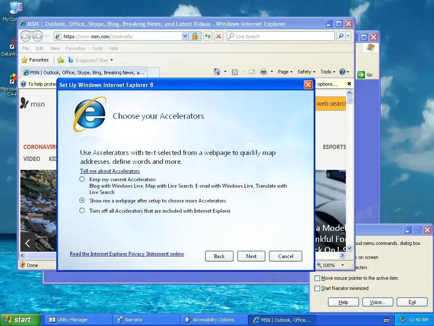
Task: Open Internet Explorer Privacy Statement link
Action: [127, 254]
